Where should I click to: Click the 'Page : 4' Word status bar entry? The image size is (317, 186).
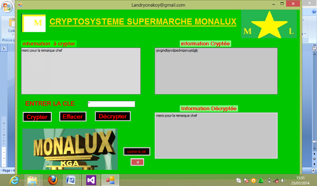tap(8, 171)
